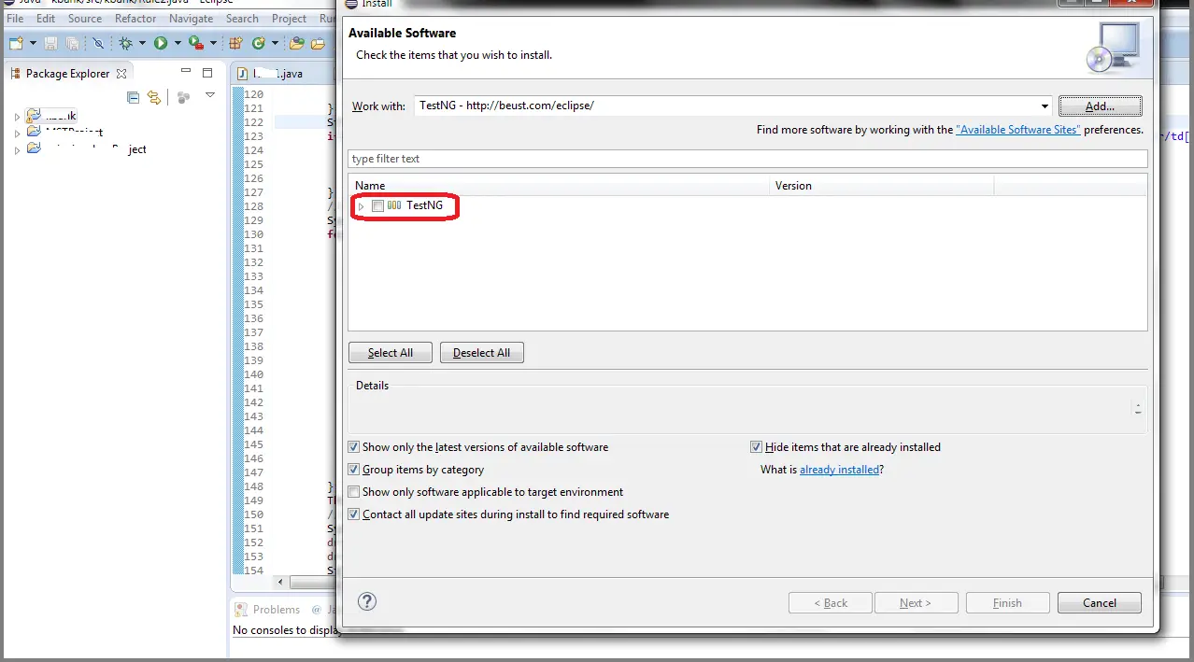
Task: Create a New Java Package via toolbar icon
Action: point(235,43)
